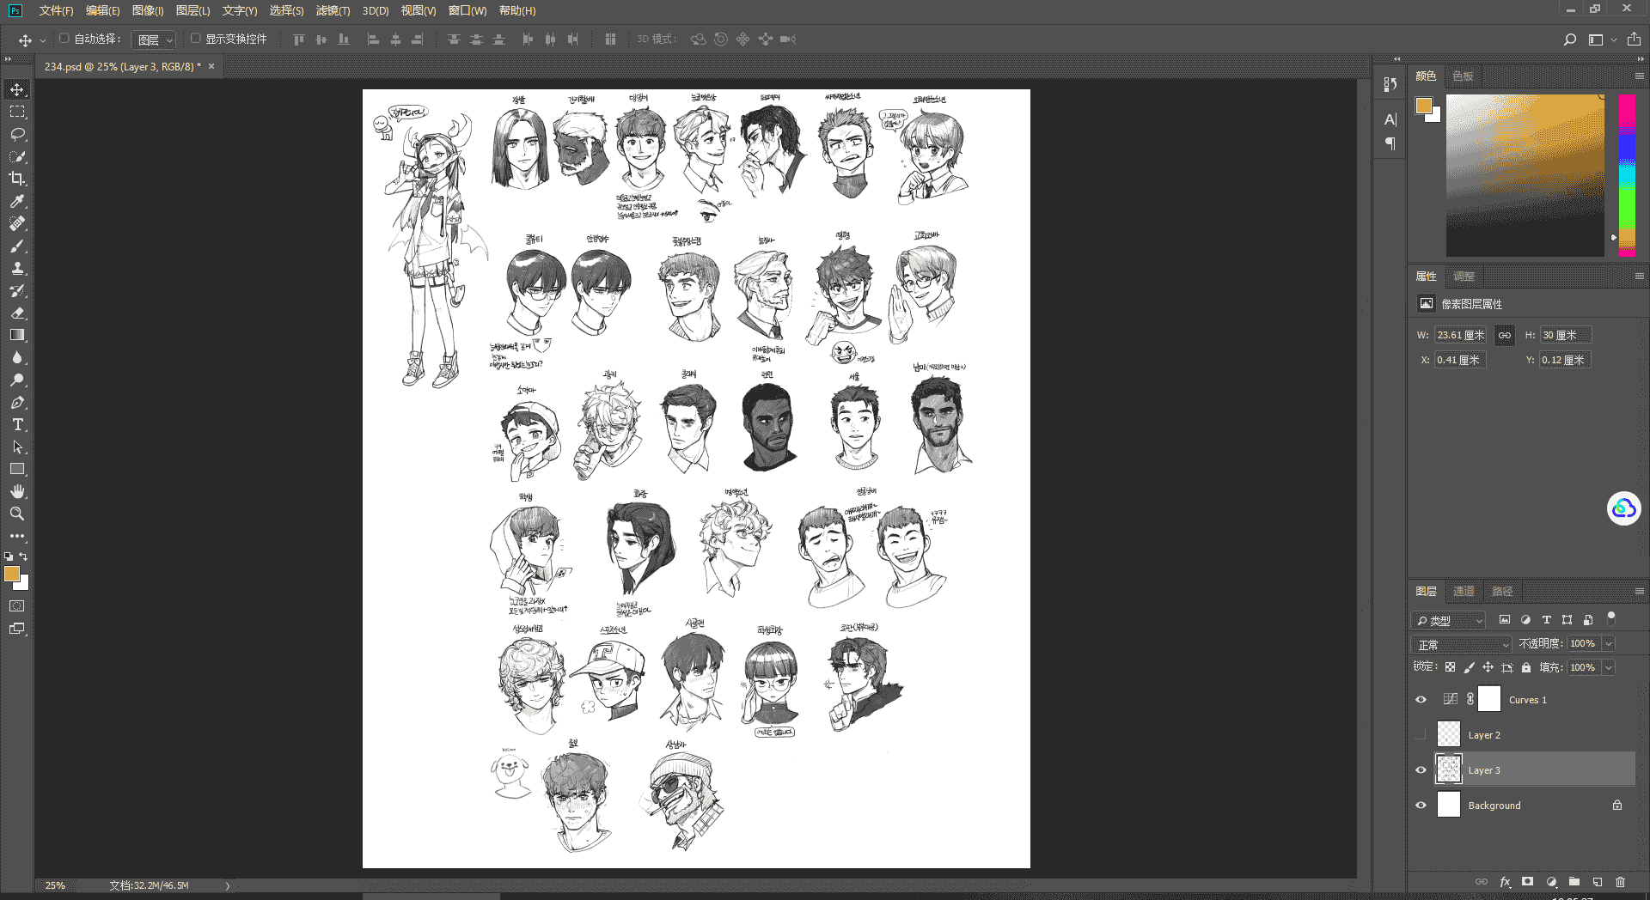
Task: Switch to the 通道 tab
Action: 1464,592
